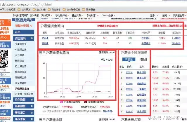Open the 天天基金网 dropdown
This screenshot has width=187, height=122.
pyautogui.click(x=179, y=15)
